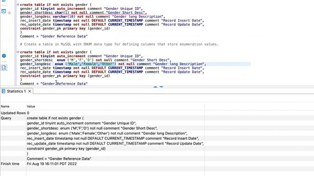The width and height of the screenshot is (314, 176).
Task: Click Statistics row 'Comment = "Gender Reference Data"'
Action: click(x=59, y=159)
